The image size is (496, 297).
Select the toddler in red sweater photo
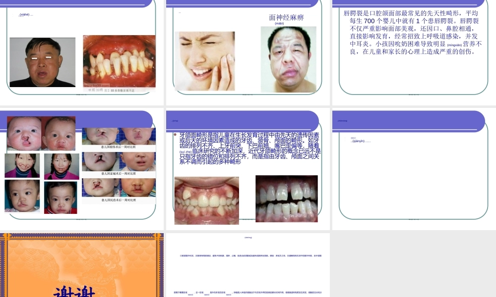pyautogui.click(x=61, y=198)
